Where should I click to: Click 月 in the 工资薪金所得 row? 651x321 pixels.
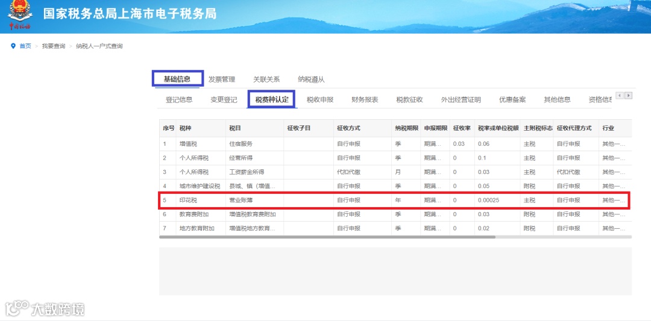click(397, 172)
